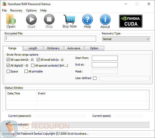
Task: Open the Help menu
Action: pos(43,10)
